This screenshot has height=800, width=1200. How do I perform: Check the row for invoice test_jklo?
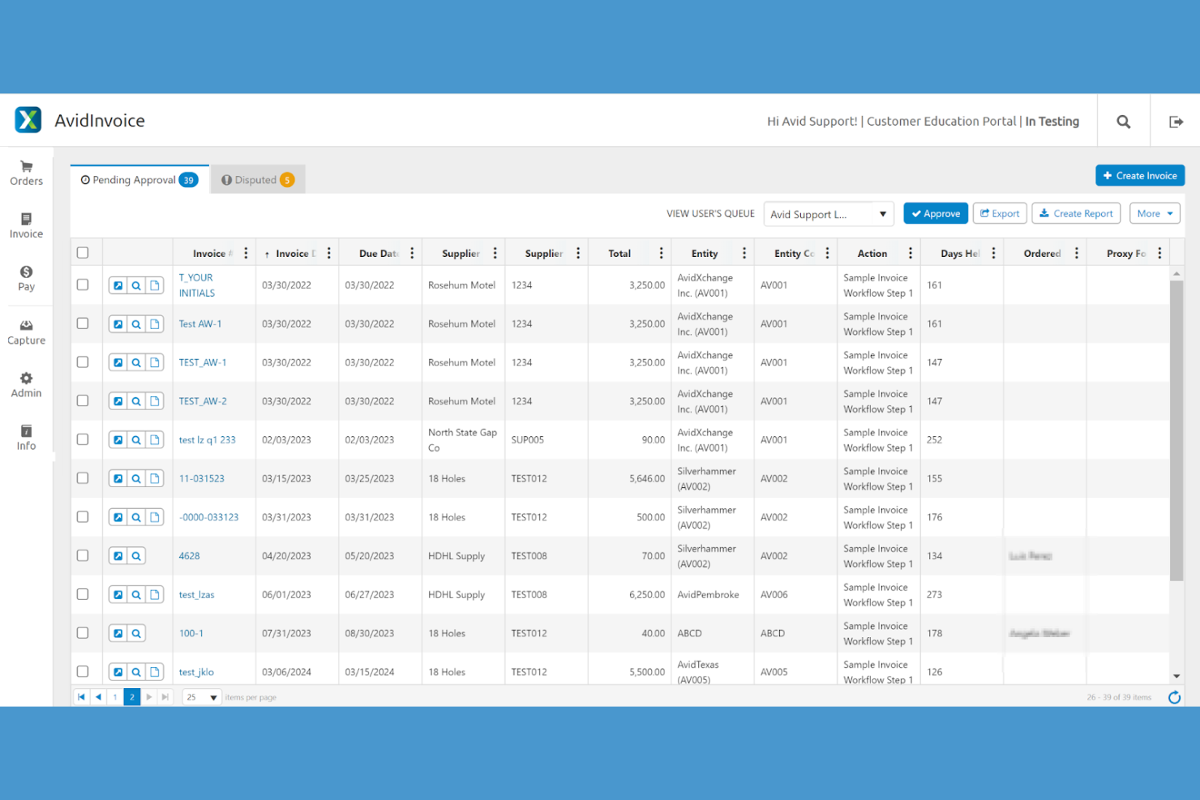(83, 671)
